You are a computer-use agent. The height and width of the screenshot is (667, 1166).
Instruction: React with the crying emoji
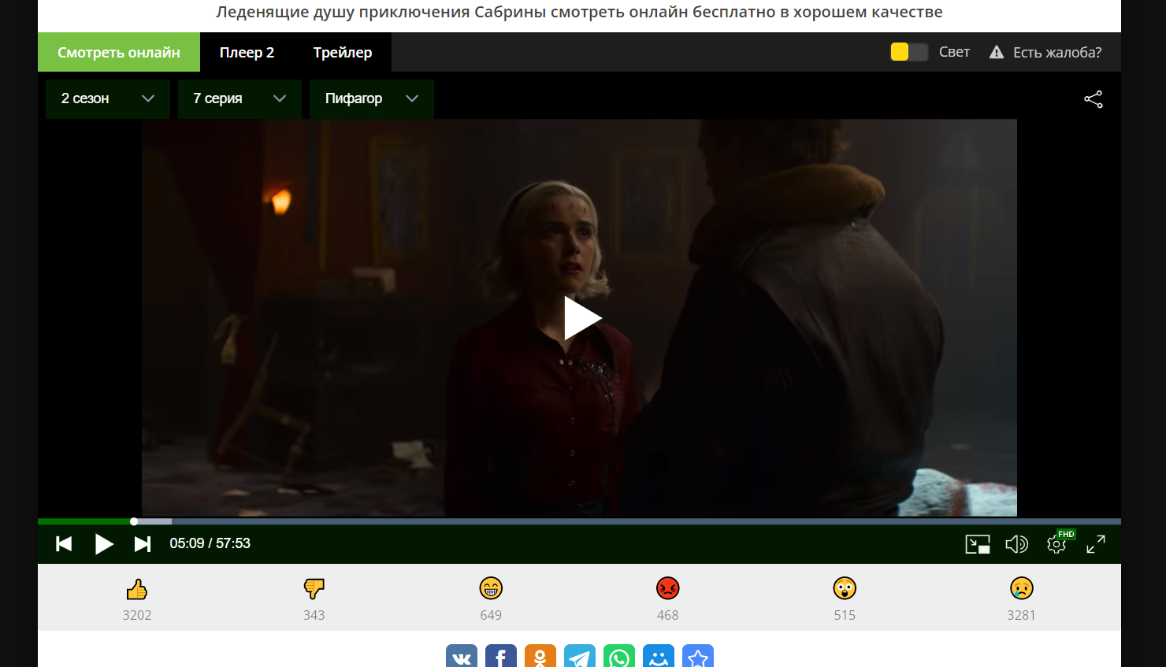click(1021, 588)
